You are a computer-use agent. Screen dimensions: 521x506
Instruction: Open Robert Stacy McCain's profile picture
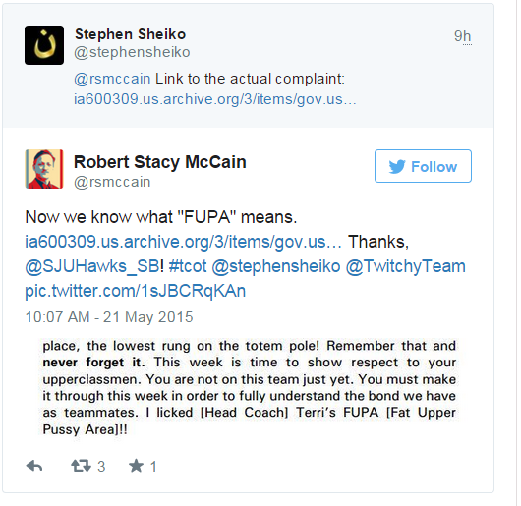[x=44, y=169]
